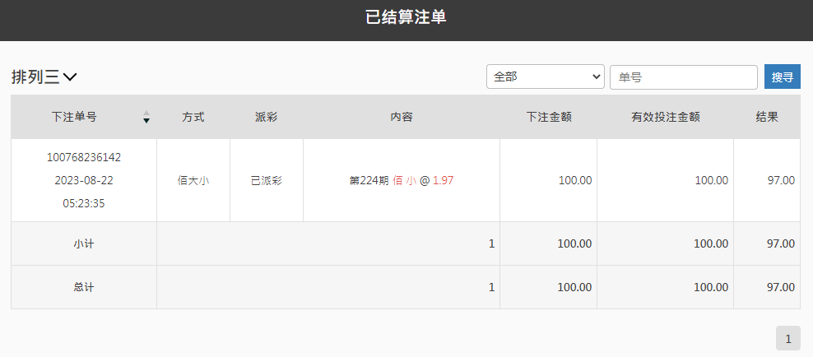Screen dimensions: 813x357
Task: Click the 已结算注单 page title
Action: (x=406, y=17)
